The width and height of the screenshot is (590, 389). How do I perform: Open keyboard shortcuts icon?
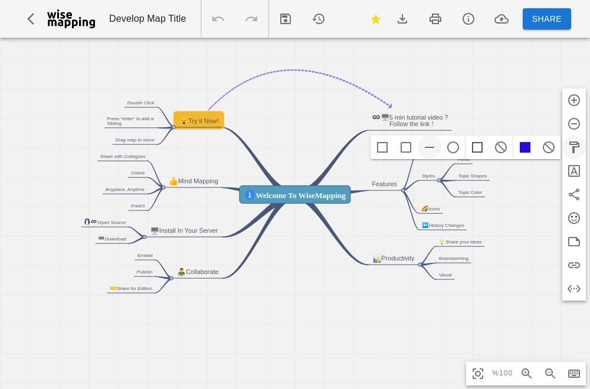point(574,373)
